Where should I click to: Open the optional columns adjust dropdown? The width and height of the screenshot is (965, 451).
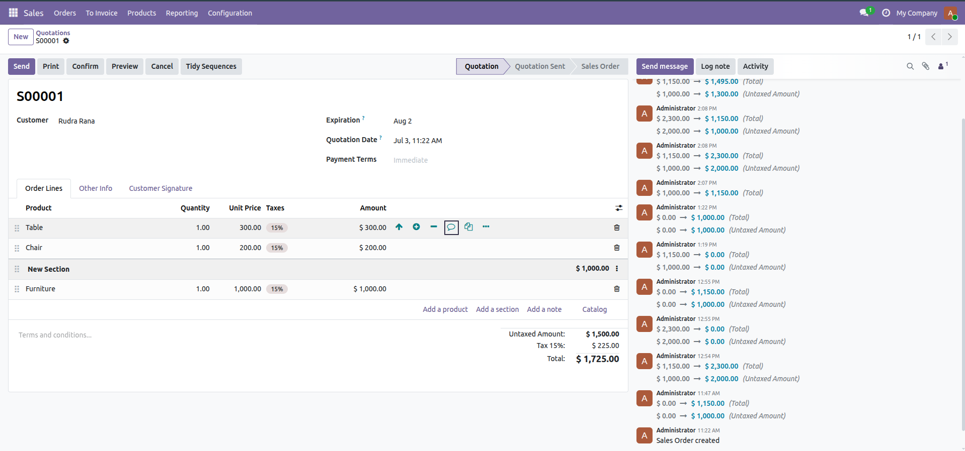[619, 208]
